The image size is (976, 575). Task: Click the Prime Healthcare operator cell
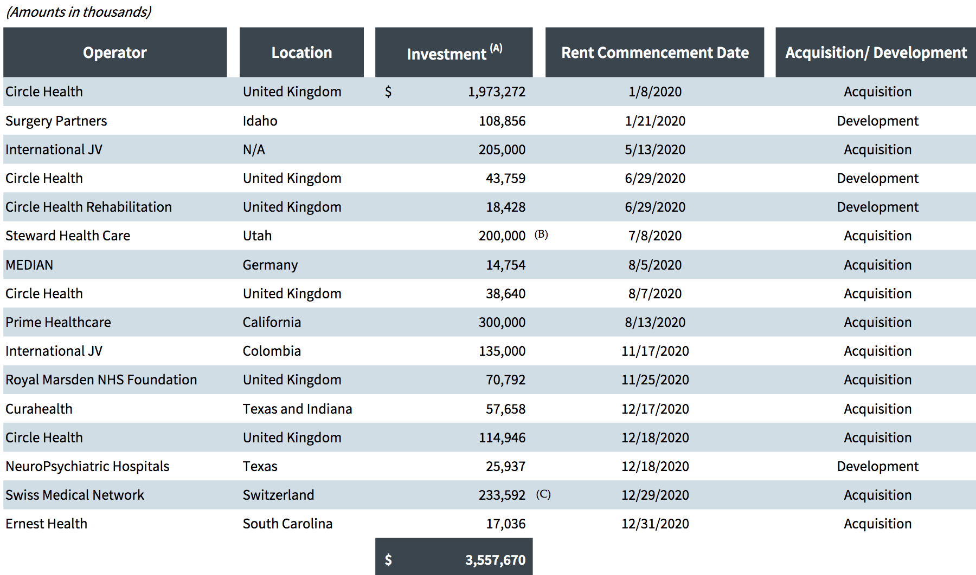[x=58, y=322]
